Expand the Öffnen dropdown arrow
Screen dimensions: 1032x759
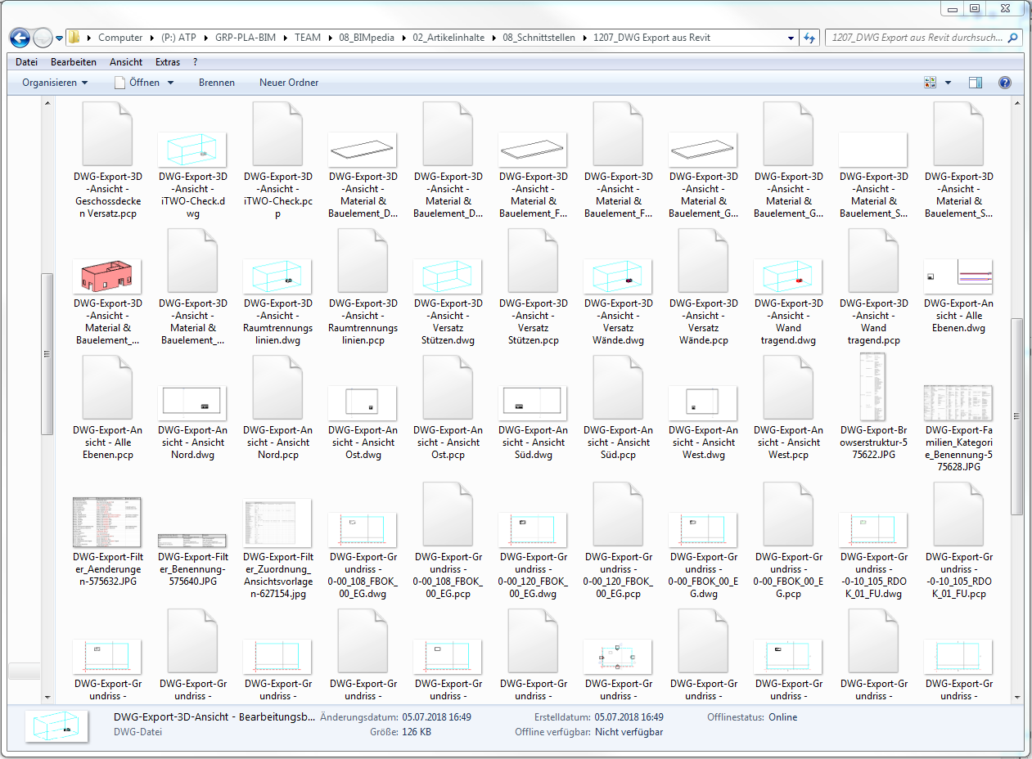tap(170, 82)
